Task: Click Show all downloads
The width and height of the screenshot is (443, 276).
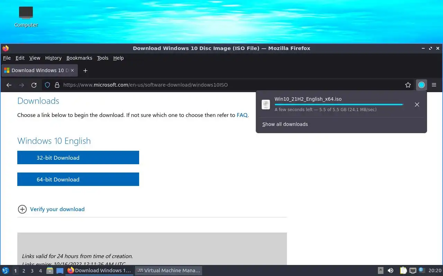Action: (x=285, y=124)
